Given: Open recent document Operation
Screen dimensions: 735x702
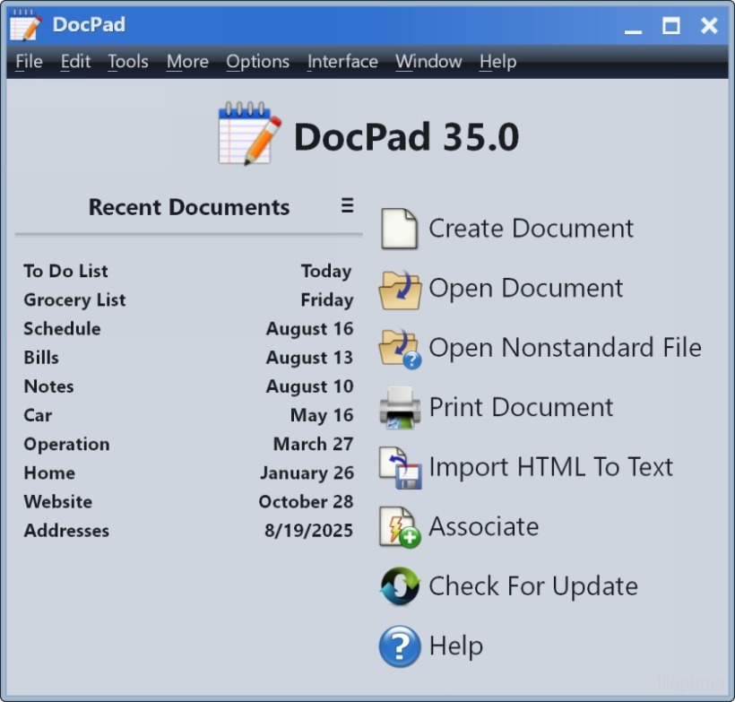Looking at the screenshot, I should tap(66, 444).
